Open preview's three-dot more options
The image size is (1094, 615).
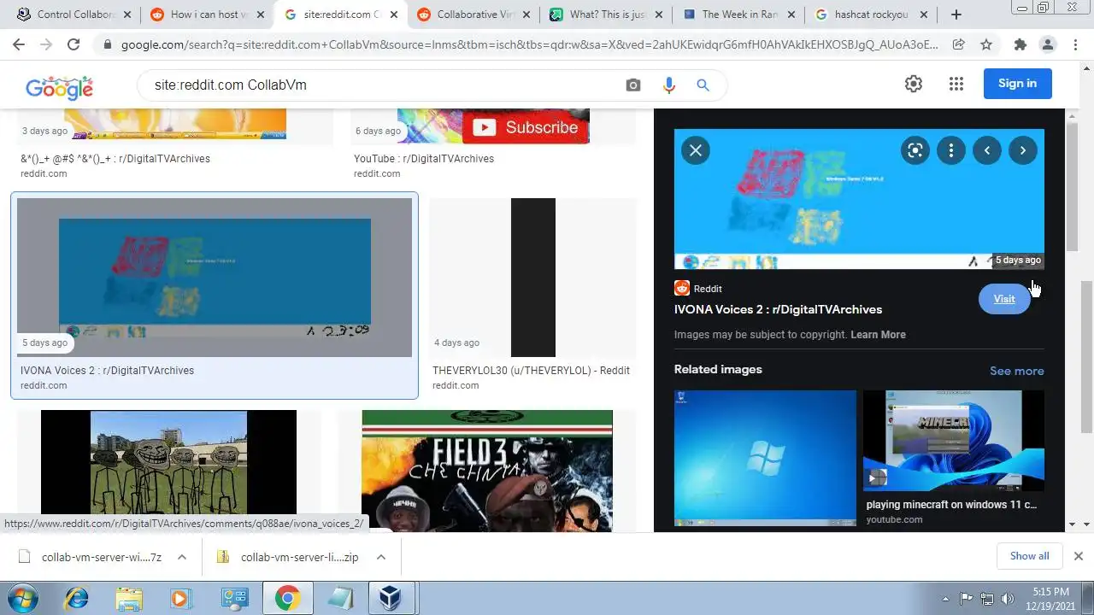951,150
